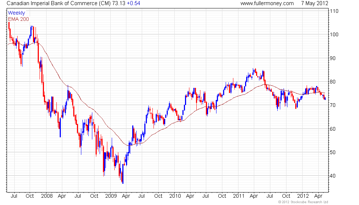
Task: Open the www.fullermoney.com website text
Action: point(267,3)
